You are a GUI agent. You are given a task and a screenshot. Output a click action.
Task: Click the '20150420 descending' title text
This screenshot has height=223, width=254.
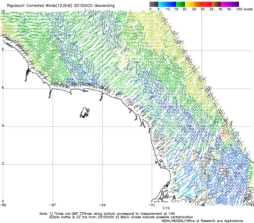94,6
